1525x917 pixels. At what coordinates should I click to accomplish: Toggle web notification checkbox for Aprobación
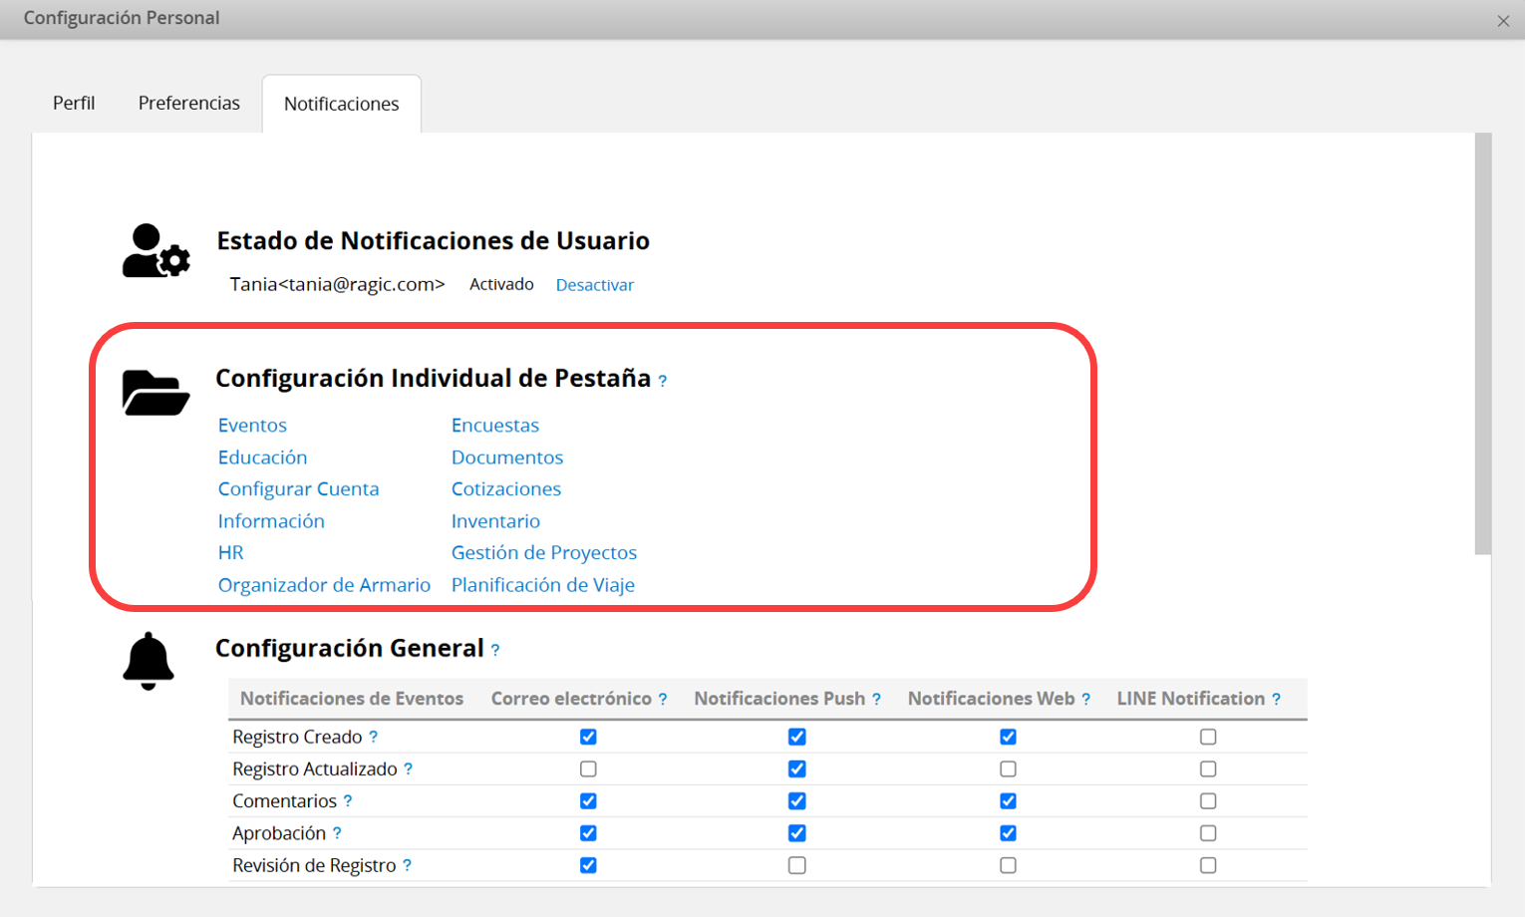point(1008,833)
